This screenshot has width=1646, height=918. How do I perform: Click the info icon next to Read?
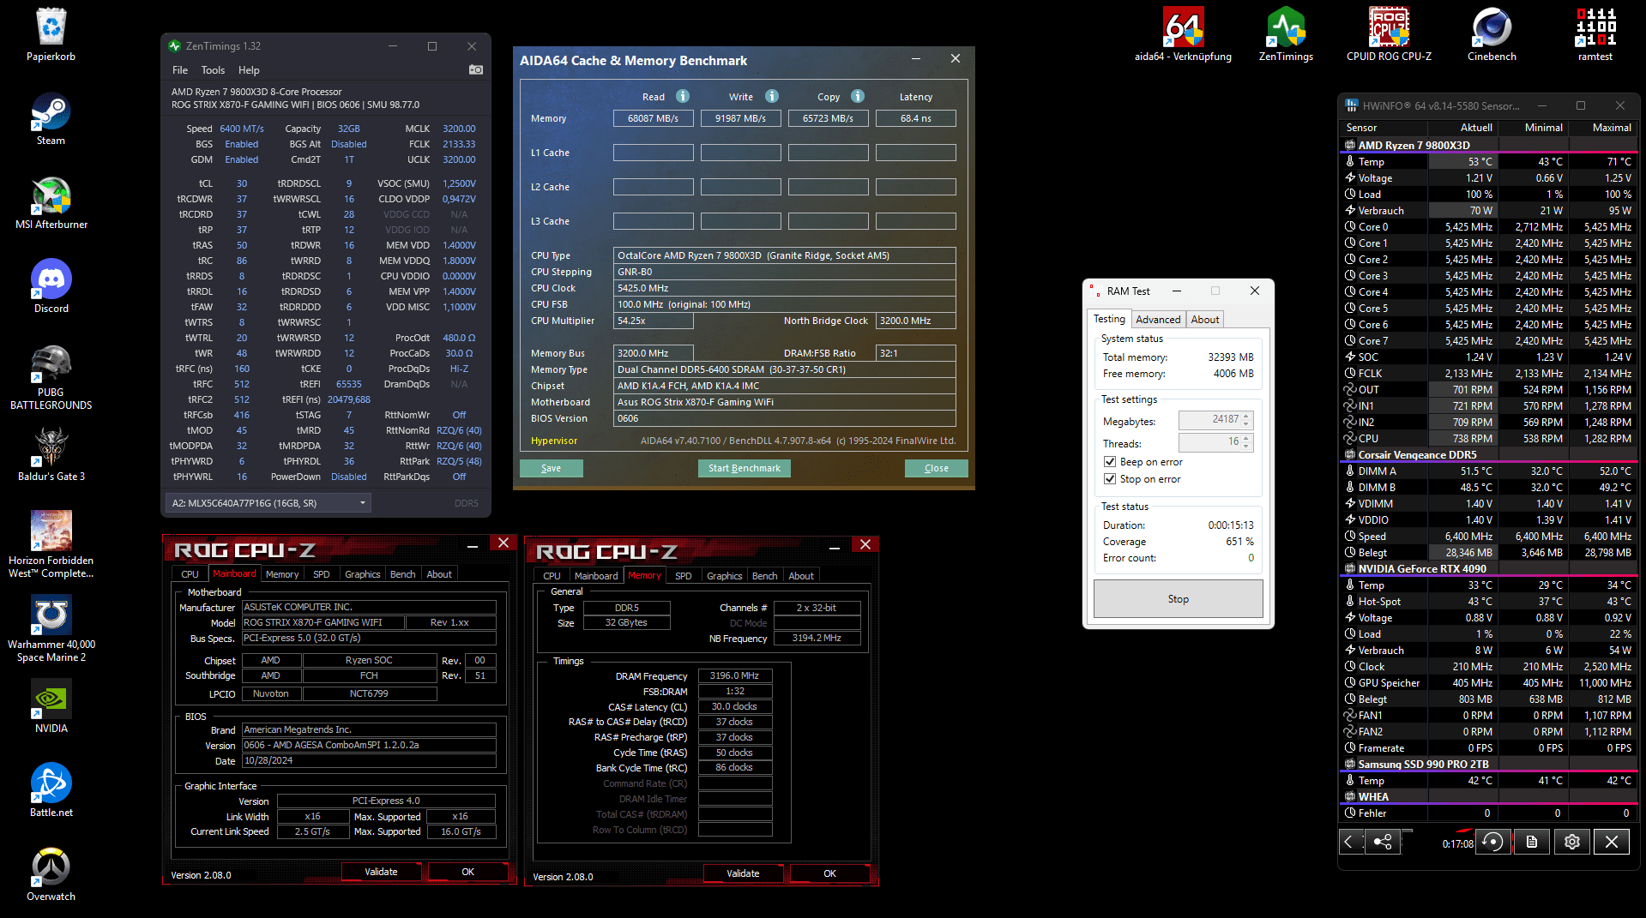[683, 96]
